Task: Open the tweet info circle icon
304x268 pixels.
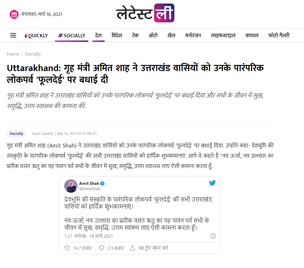Action: point(213,236)
